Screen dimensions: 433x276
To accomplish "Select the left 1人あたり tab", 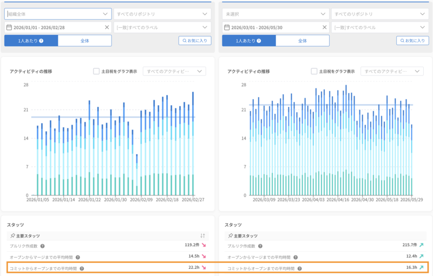I will point(31,41).
